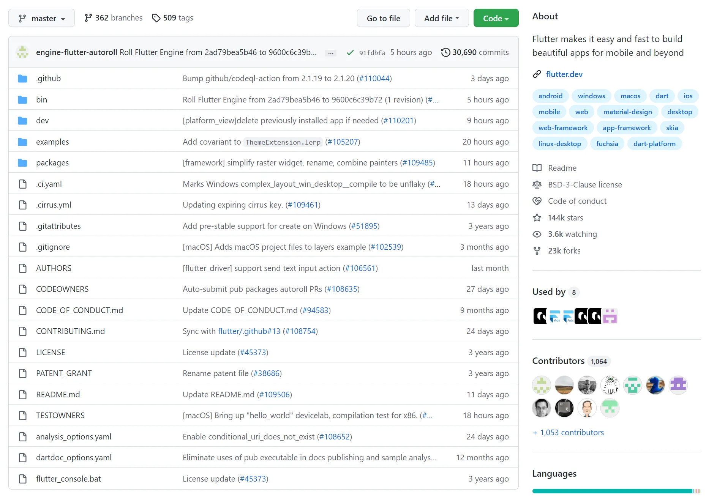Open analysis_options.yaml file

[74, 437]
